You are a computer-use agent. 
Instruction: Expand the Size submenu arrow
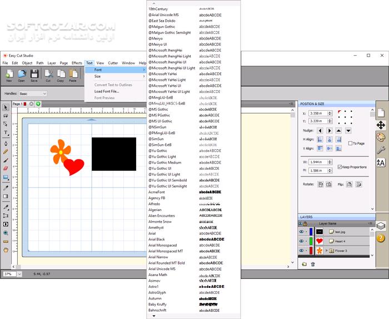(x=144, y=76)
